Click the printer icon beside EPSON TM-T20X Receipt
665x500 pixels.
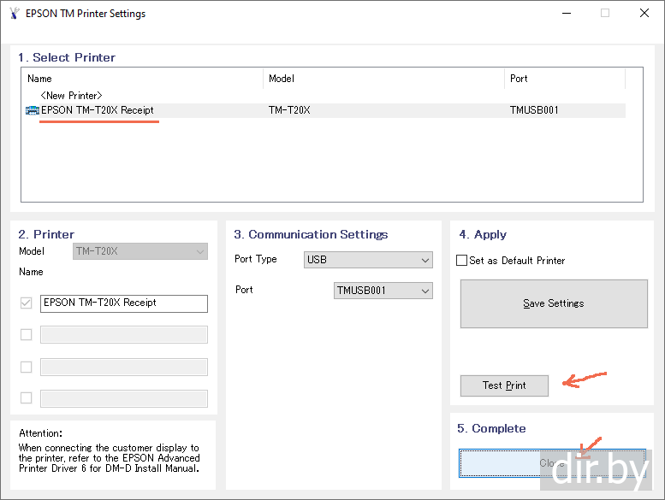pos(33,110)
